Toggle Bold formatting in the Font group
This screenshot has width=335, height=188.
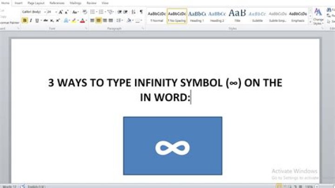pos(25,20)
